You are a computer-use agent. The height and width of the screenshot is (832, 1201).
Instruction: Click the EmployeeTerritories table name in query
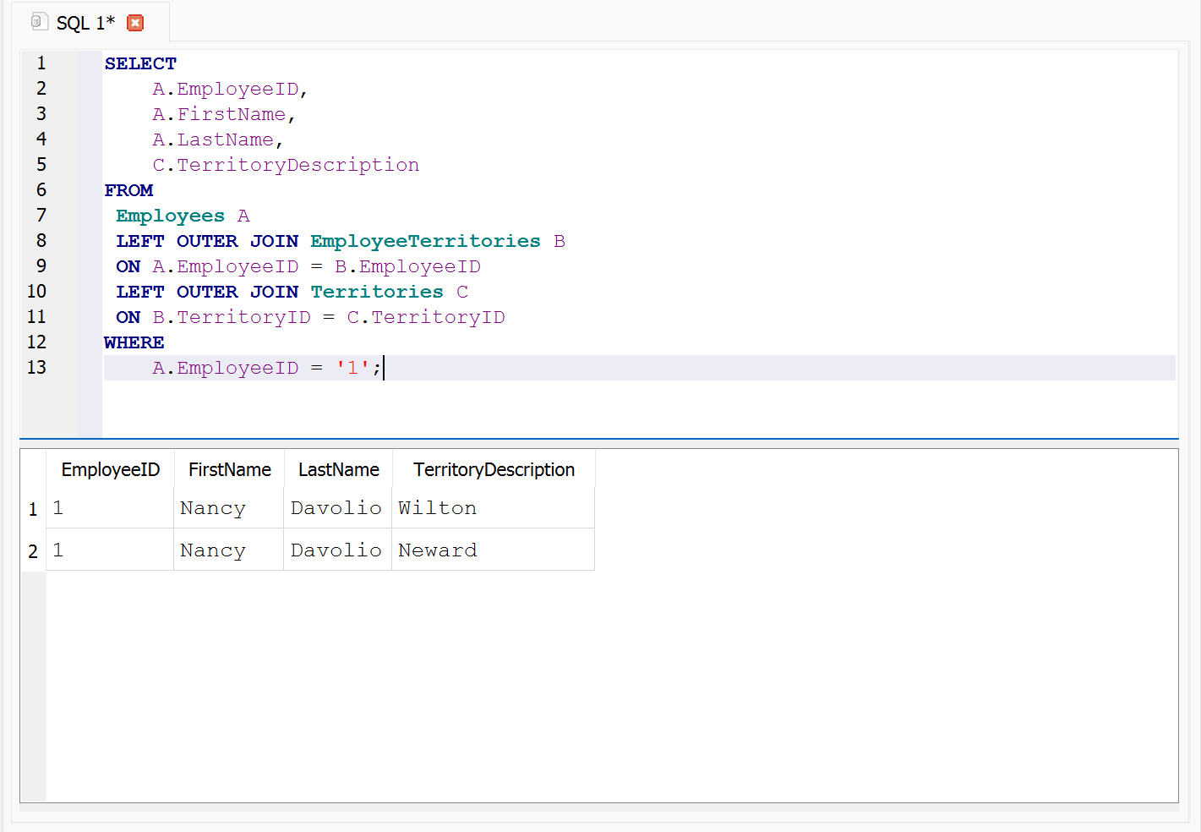pyautogui.click(x=425, y=242)
